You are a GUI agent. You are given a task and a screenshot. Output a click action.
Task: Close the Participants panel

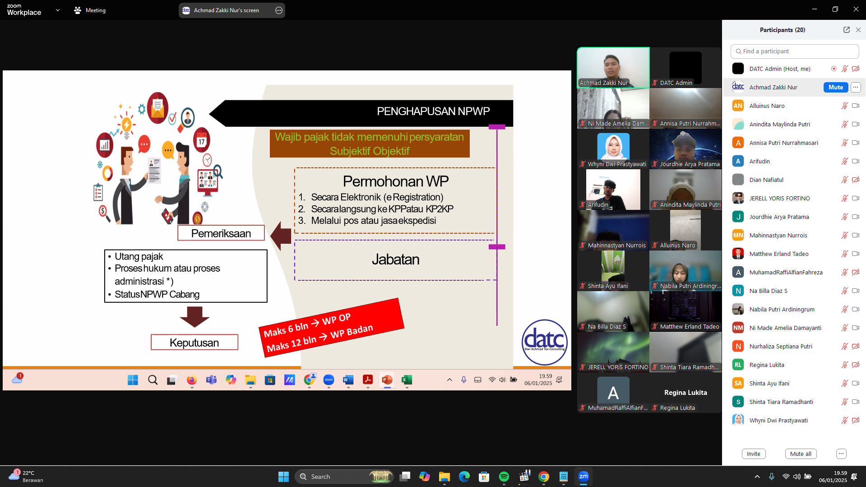coord(858,30)
